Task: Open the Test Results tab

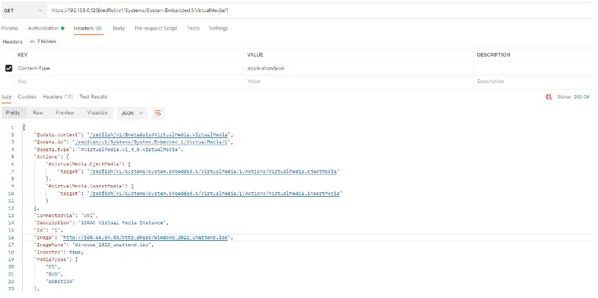Action: coord(94,97)
